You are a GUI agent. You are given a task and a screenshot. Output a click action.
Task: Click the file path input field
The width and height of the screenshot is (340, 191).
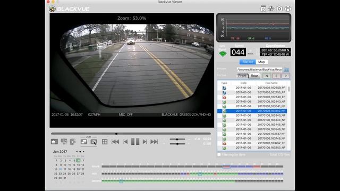click(x=259, y=70)
